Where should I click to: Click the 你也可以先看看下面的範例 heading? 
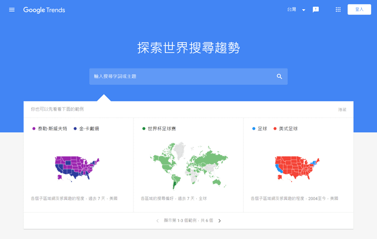(57, 109)
